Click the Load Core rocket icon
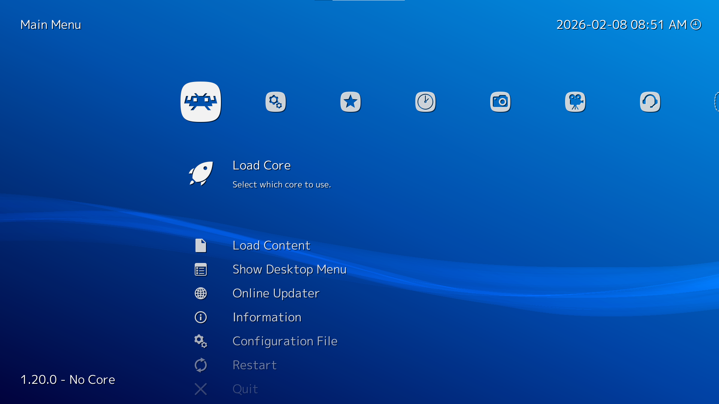 pyautogui.click(x=201, y=174)
